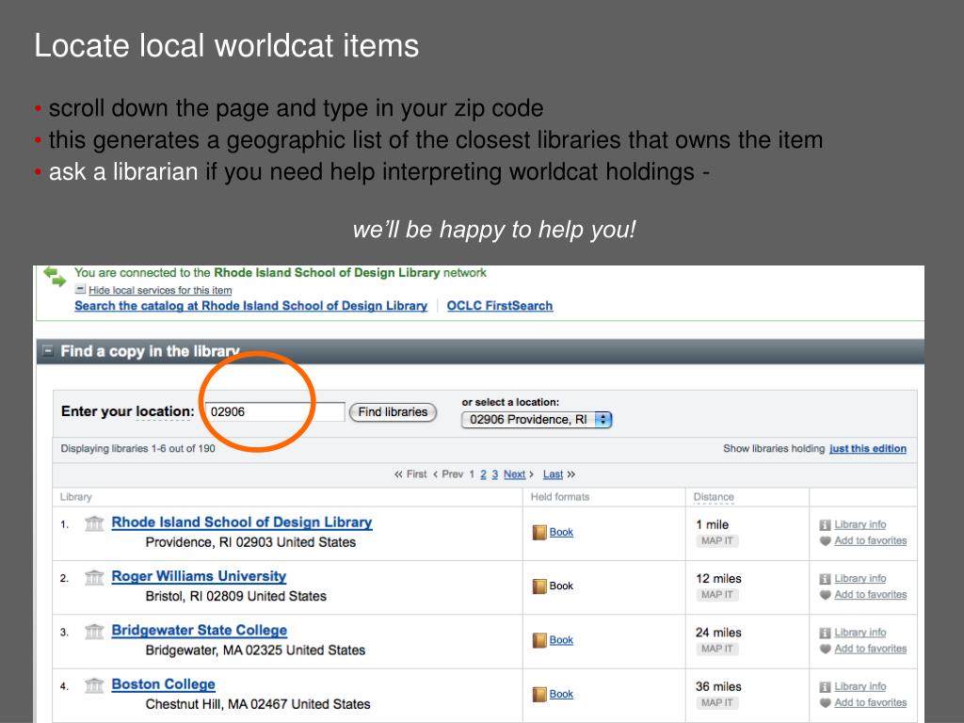The image size is (964, 723).
Task: Click Library info icon in Boston College row
Action: coord(825,686)
